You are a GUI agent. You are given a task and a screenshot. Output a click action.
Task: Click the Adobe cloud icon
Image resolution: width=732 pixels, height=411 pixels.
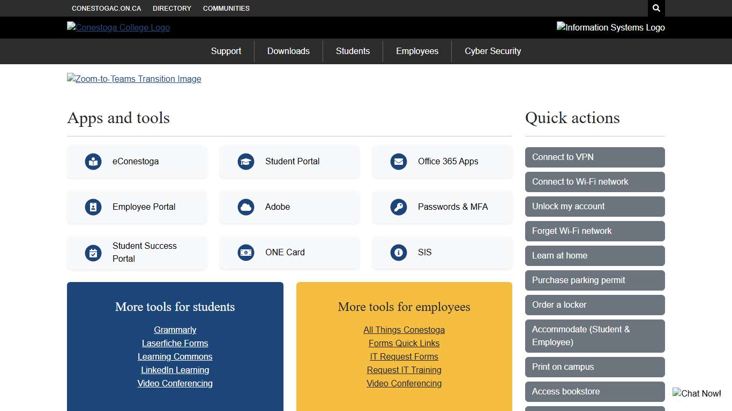(x=246, y=207)
